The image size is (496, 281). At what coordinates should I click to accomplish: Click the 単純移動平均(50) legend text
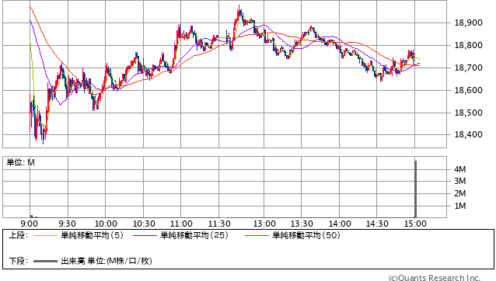pos(306,235)
